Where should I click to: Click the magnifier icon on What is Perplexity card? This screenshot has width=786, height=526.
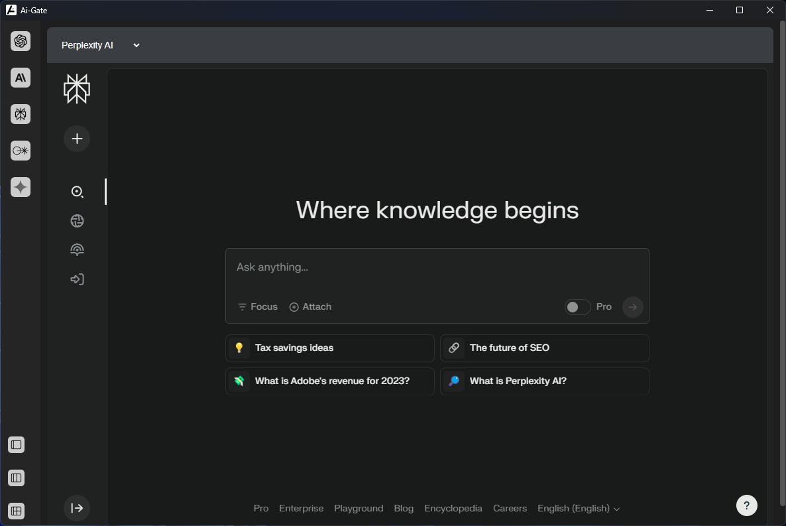[x=454, y=381]
